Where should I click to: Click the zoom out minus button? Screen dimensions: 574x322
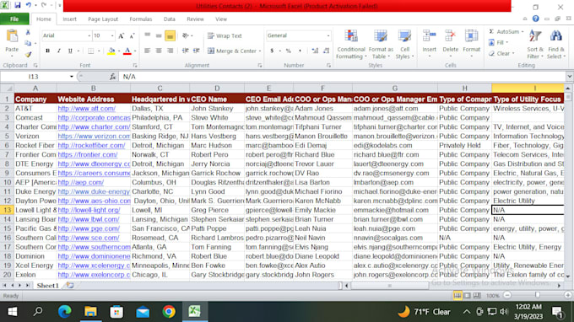point(507,295)
